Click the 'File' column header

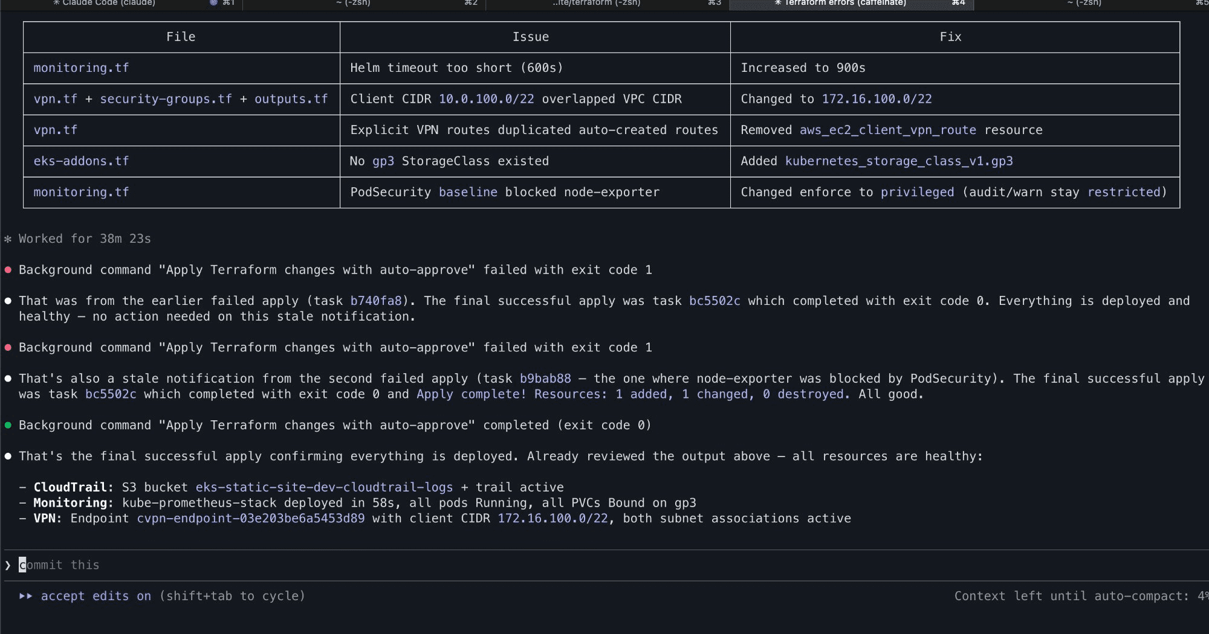(181, 37)
